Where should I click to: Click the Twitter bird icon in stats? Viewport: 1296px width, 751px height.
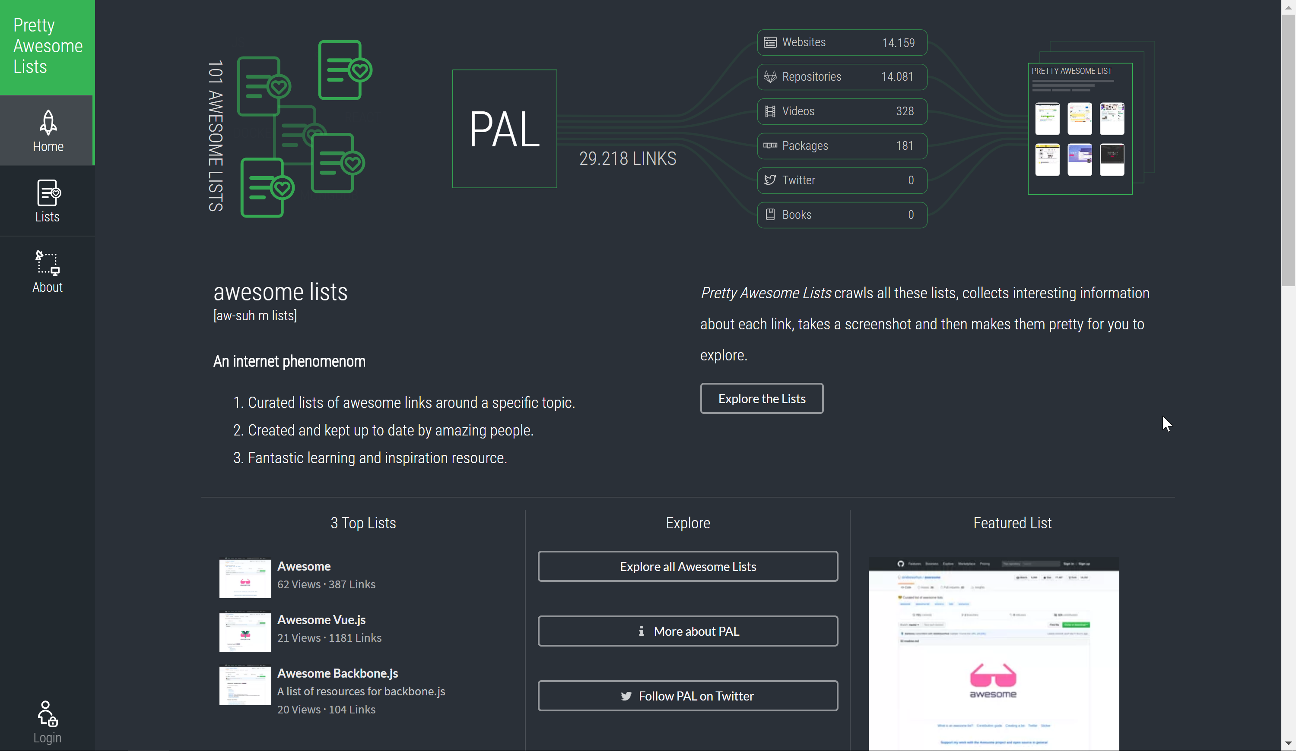click(x=770, y=180)
